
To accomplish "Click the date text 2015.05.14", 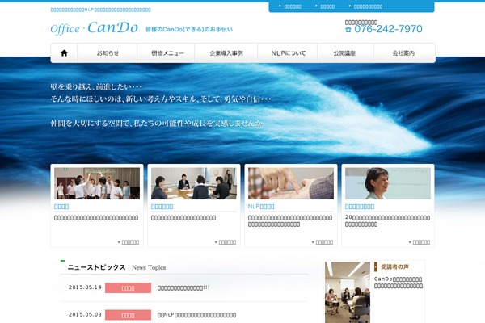I will coord(85,287).
